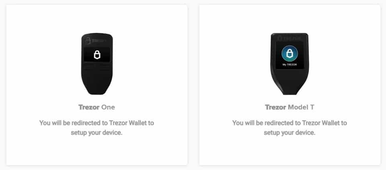Click the touchscreen display of Model T
The image size is (386, 170).
[289, 55]
